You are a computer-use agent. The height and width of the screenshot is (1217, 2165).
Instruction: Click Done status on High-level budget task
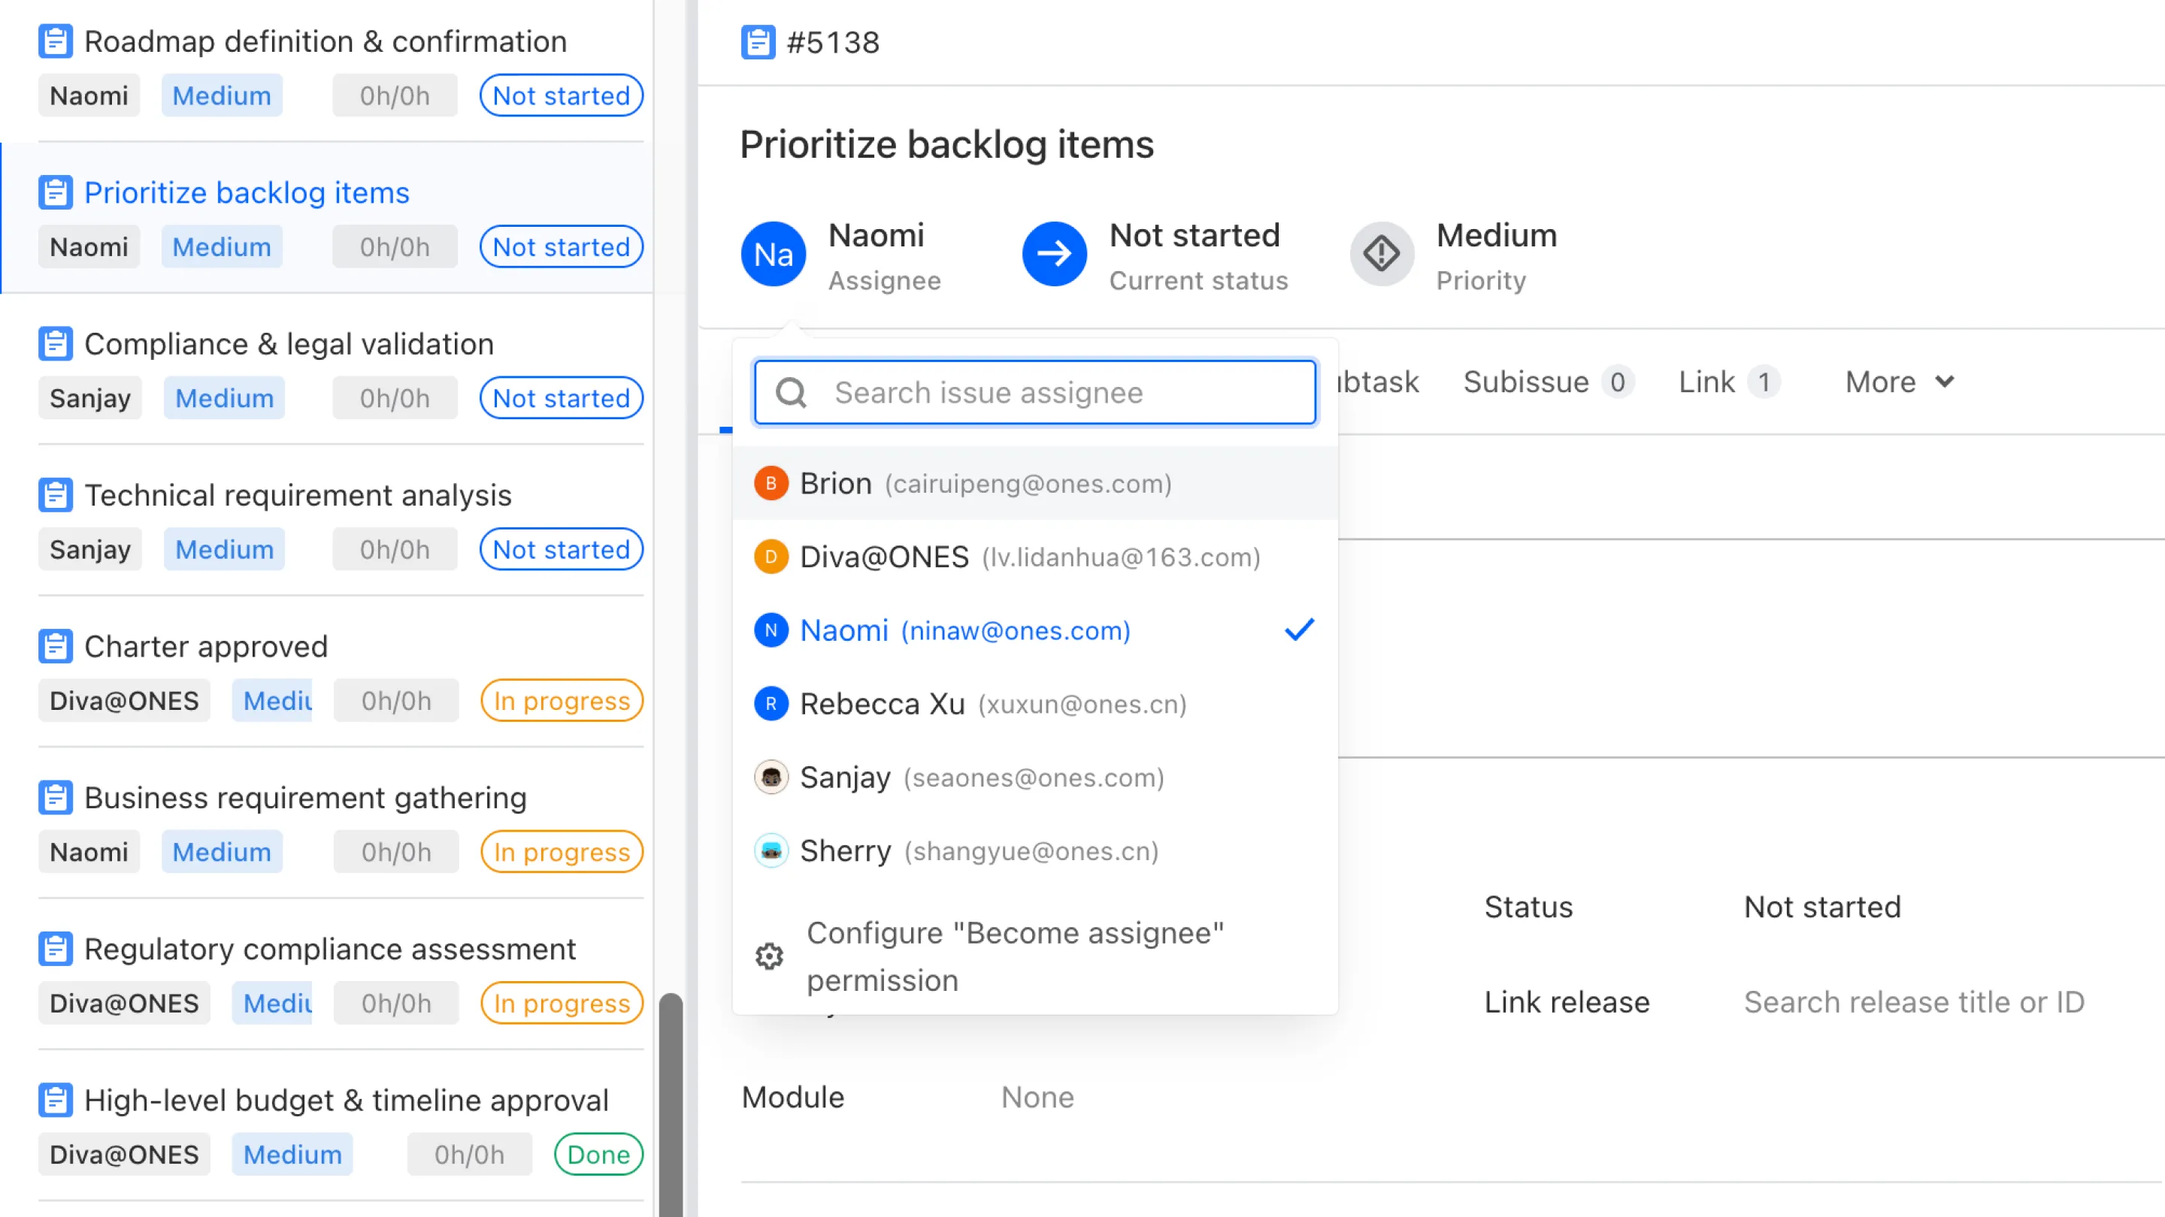[598, 1155]
